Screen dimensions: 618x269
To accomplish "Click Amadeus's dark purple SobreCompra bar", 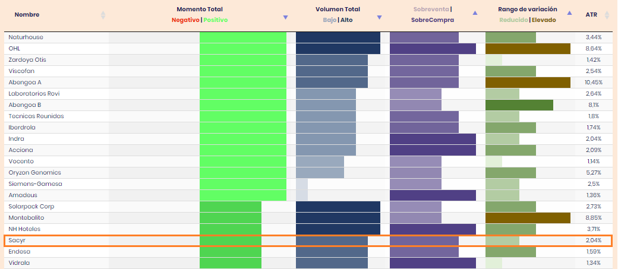I will click(433, 195).
